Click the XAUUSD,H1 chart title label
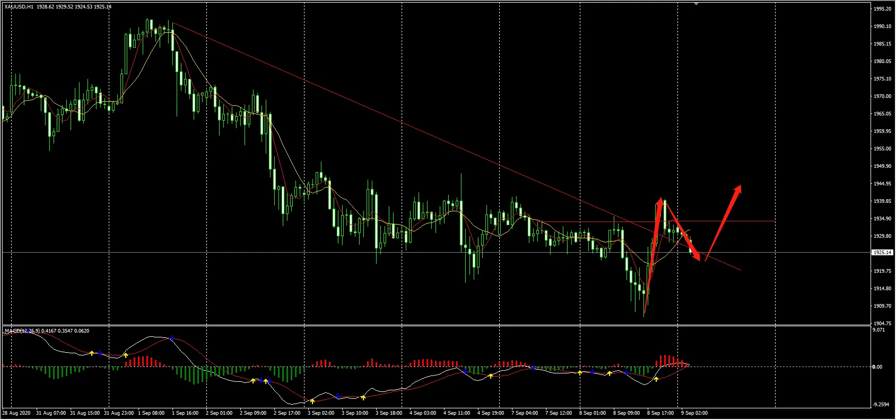Image resolution: width=896 pixels, height=420 pixels. coord(19,7)
